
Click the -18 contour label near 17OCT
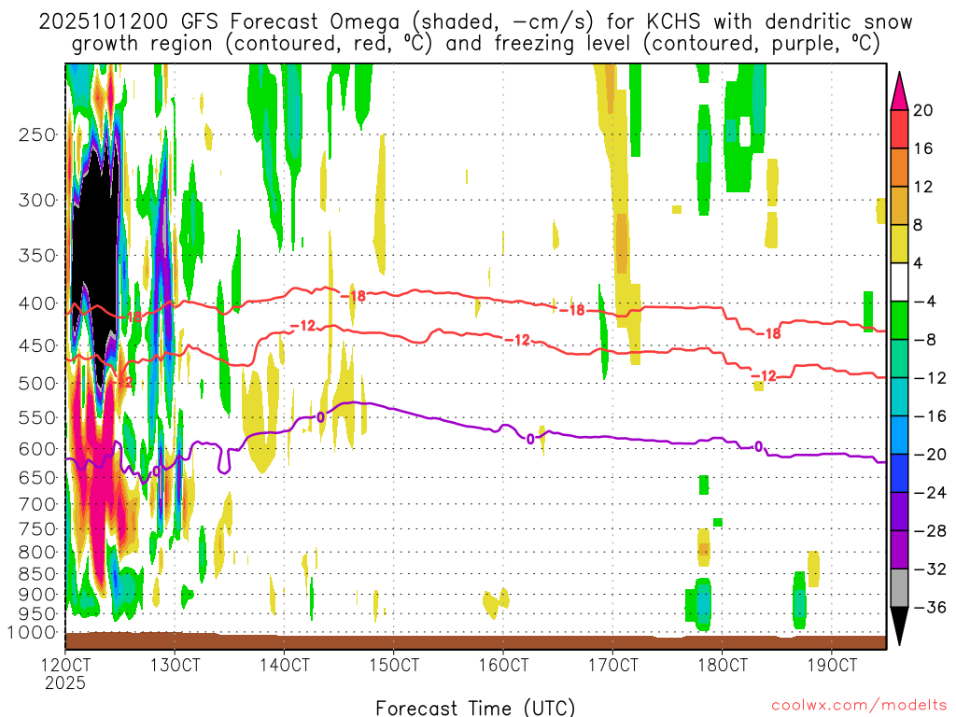pyautogui.click(x=572, y=310)
